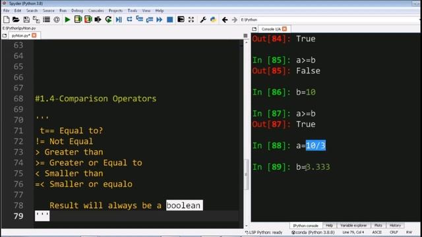Screen dimensions: 422x237
Task: Click the selected '10/3' in console
Action: tap(316, 145)
